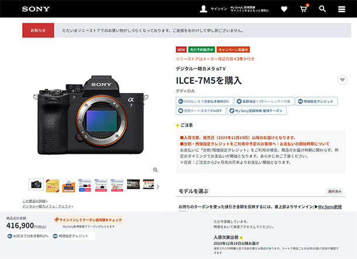Open the My Sony新規 link in coupon text
Viewport: 357px width, 259px height.
(x=329, y=207)
